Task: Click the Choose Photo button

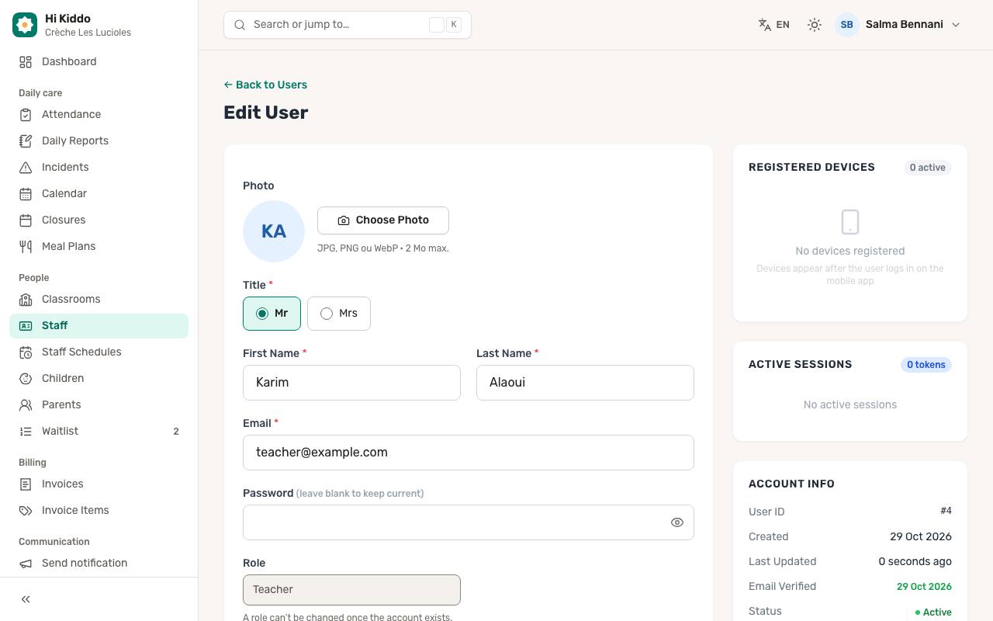Action: [383, 220]
